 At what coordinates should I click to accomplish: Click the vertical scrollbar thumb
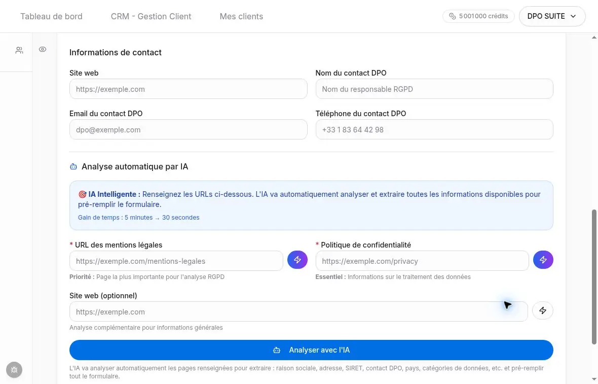click(594, 277)
